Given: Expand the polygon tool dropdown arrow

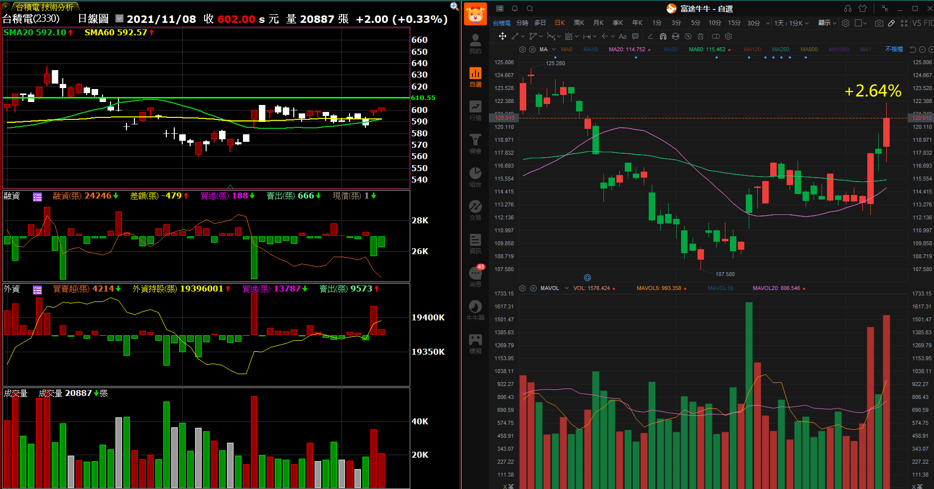Looking at the screenshot, I should 541,36.
